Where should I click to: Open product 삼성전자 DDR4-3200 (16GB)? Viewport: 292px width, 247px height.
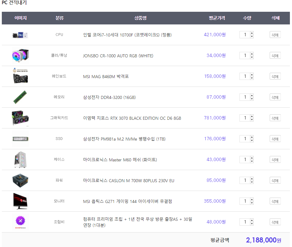109,97
